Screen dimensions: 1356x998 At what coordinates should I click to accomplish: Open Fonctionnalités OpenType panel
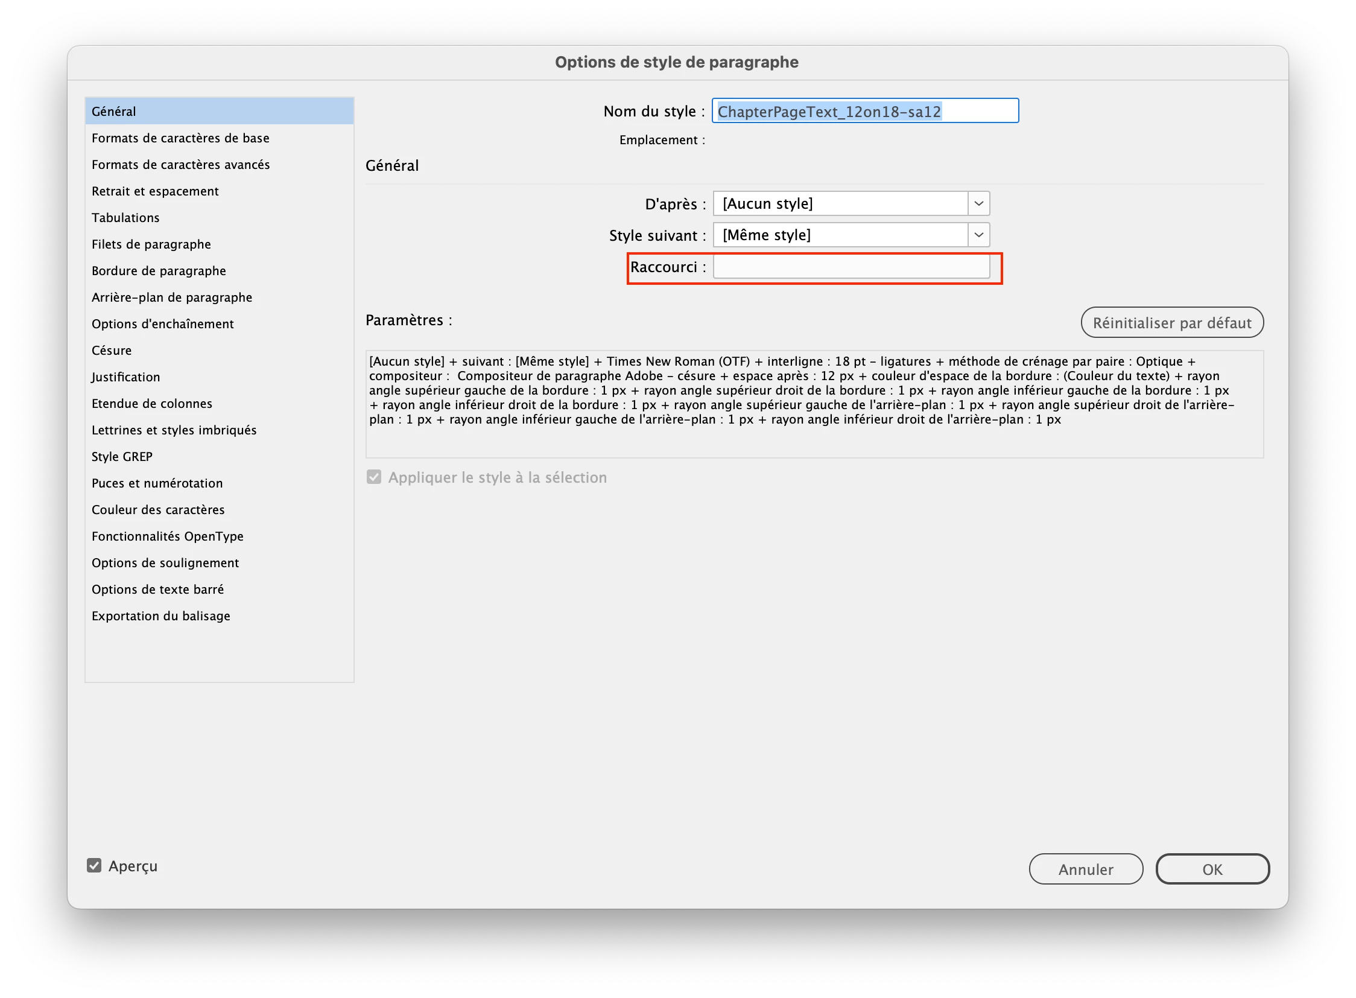pos(168,536)
